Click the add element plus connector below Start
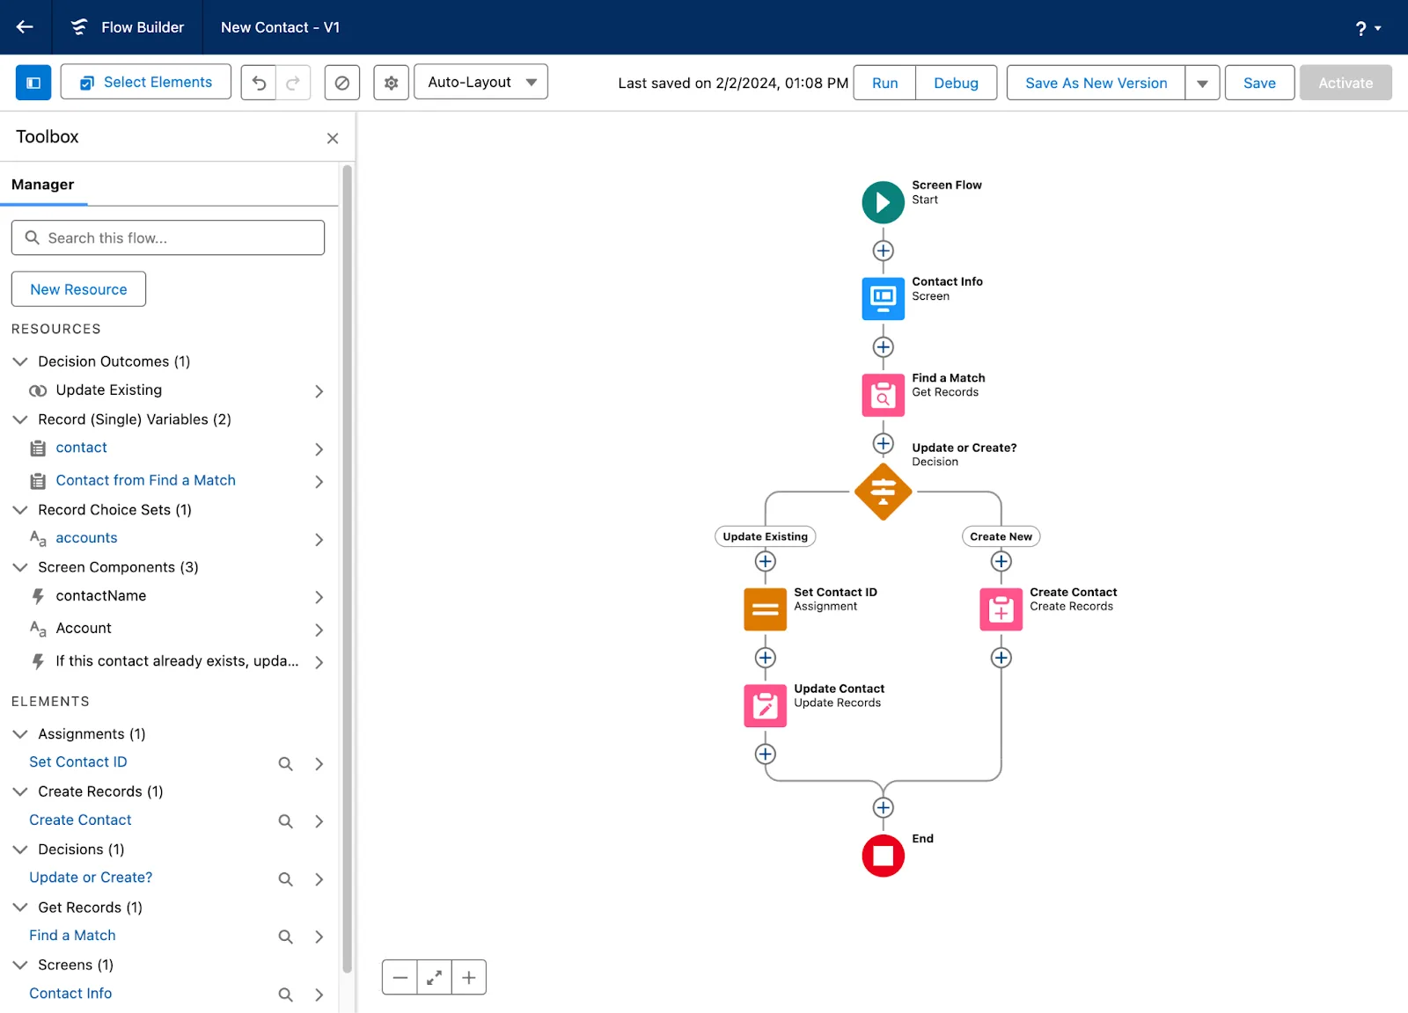Image resolution: width=1408 pixels, height=1013 pixels. [883, 250]
